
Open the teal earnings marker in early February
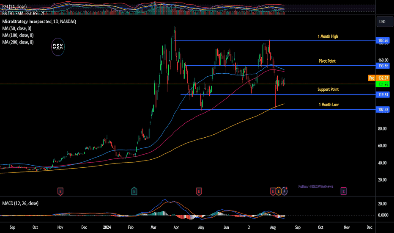click(x=134, y=191)
